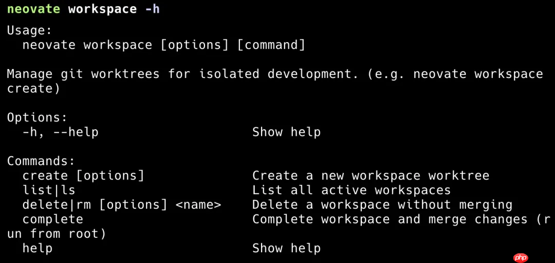Click the Commands: heading
555x263 pixels.
pyautogui.click(x=41, y=161)
